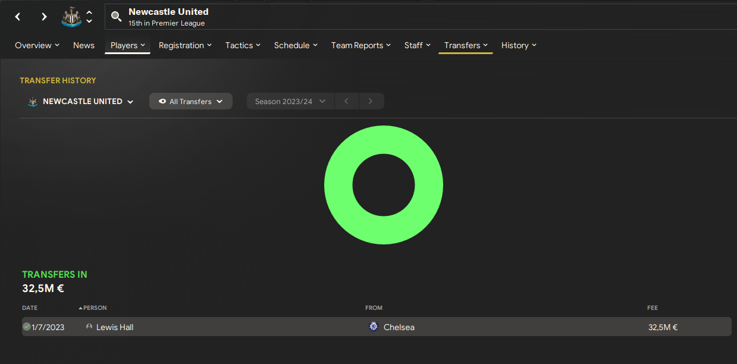Viewport: 737px width, 364px height.
Task: Click the green check icon on Lewis Hall row
Action: coord(27,327)
